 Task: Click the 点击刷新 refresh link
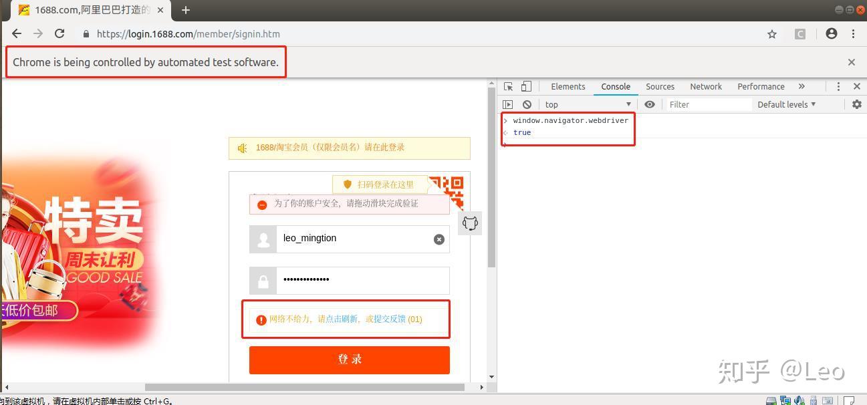pyautogui.click(x=342, y=319)
